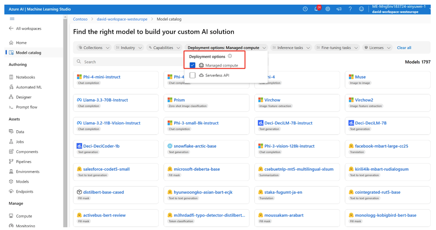Screen dimensions: 436x230
Task: Expand the Inference tasks filter dropdown
Action: click(x=291, y=48)
